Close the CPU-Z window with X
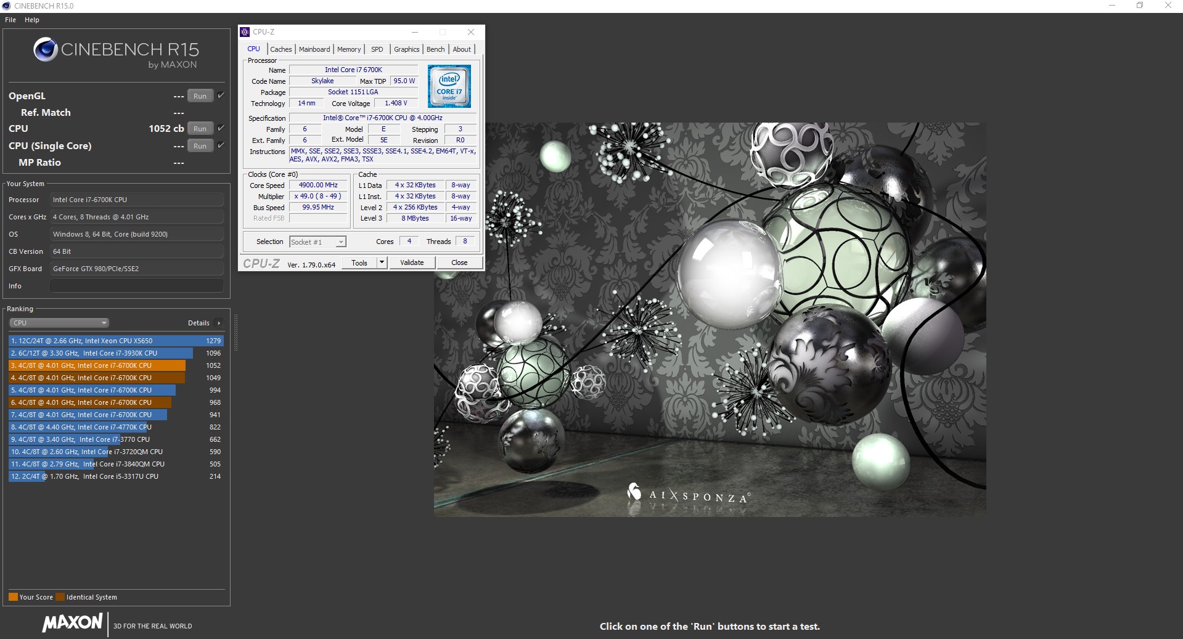The image size is (1183, 639). (x=471, y=32)
